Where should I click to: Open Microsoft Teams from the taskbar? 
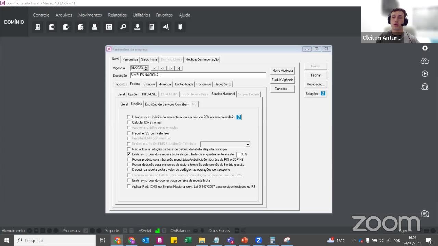click(x=230, y=240)
